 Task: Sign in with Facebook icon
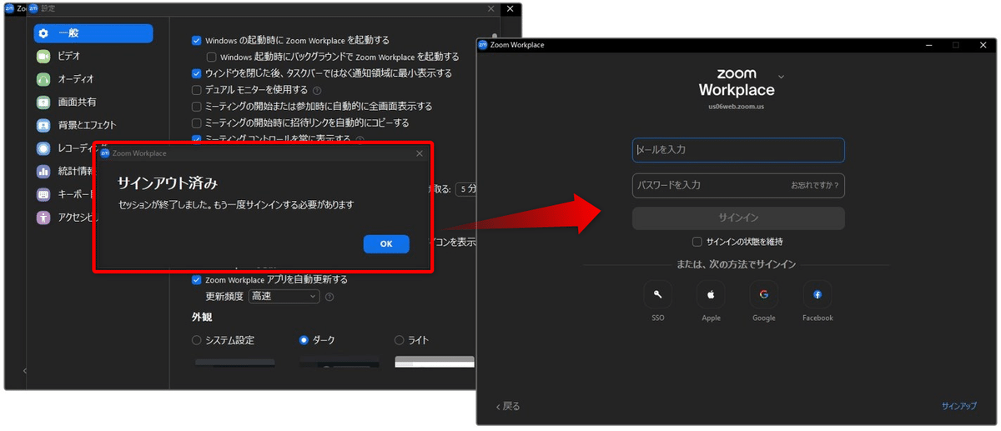click(817, 294)
